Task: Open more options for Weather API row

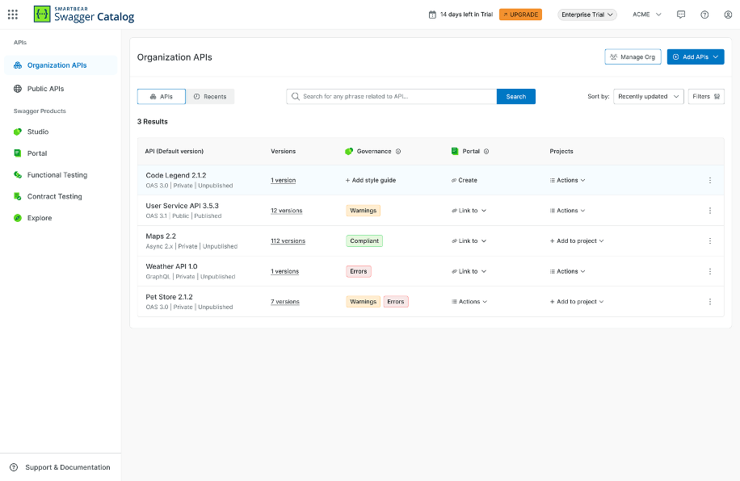Action: 710,271
